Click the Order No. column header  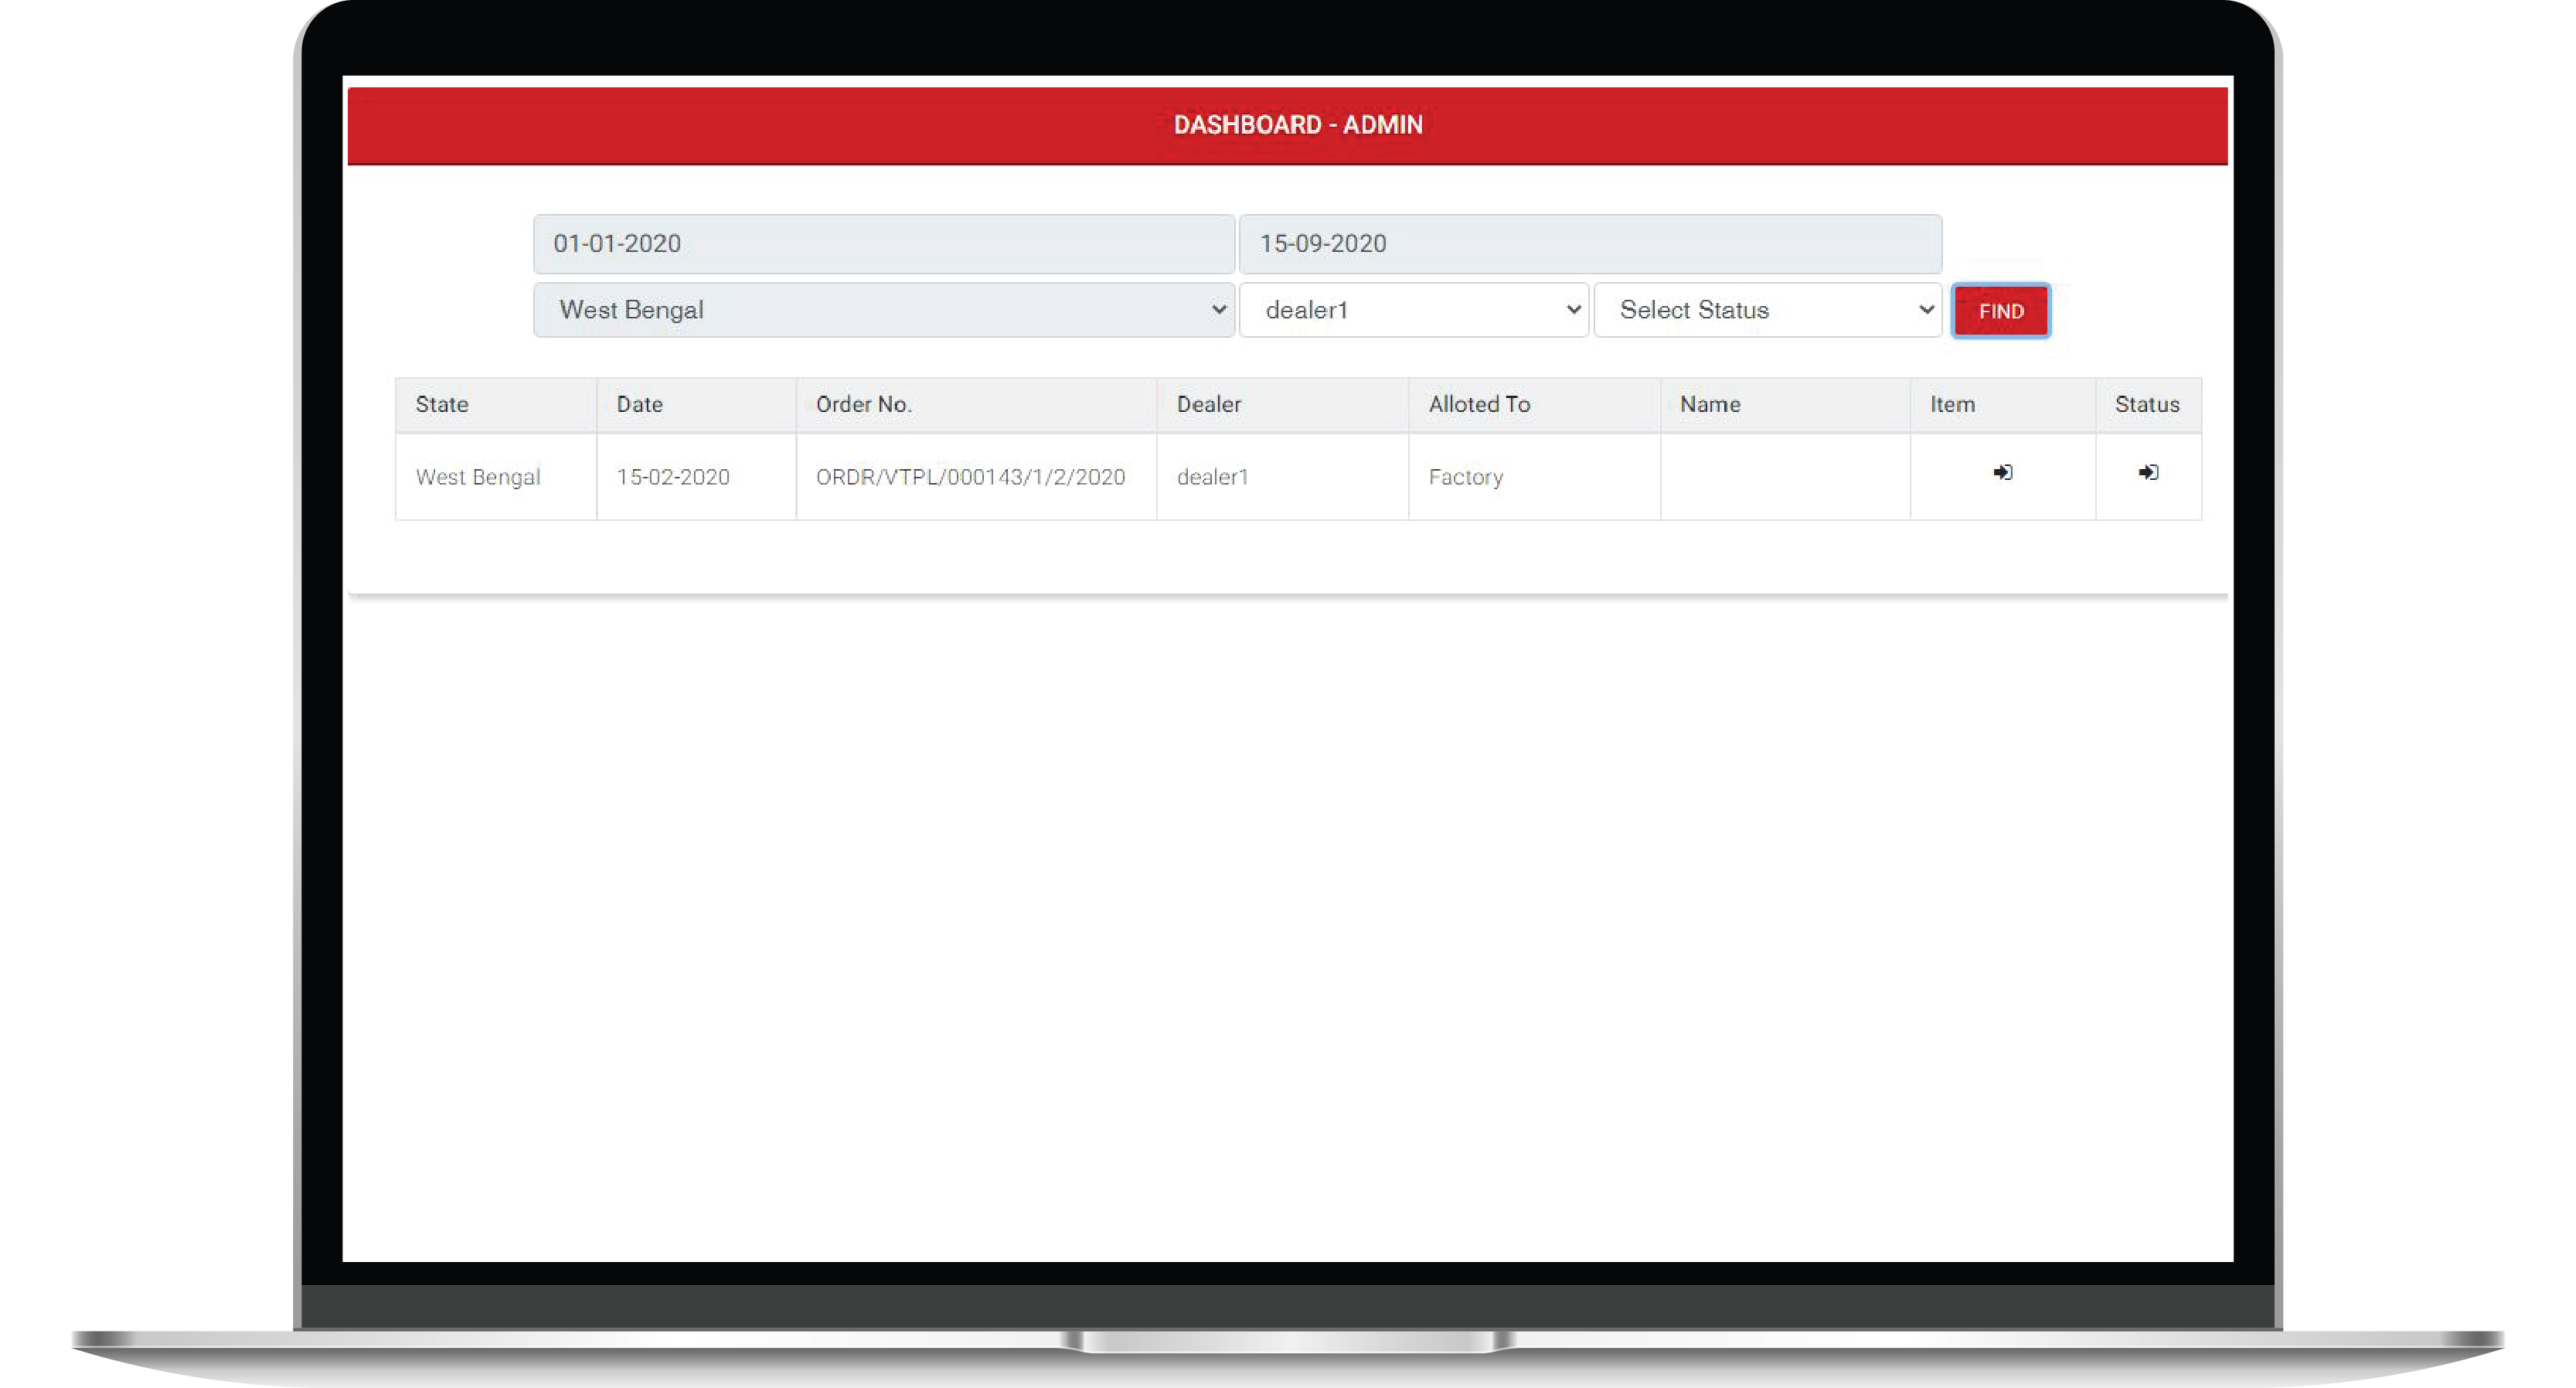click(864, 404)
